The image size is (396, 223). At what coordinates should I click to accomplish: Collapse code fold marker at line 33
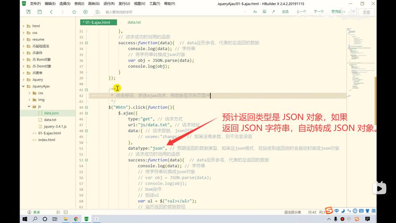point(86,43)
